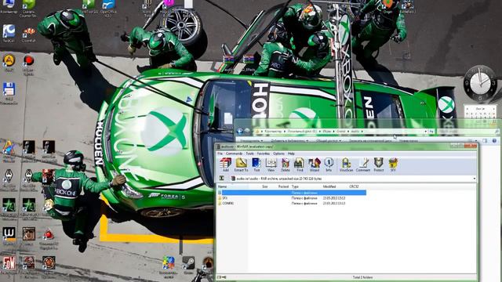502x282 pixels.
Task: Click the SFX toolbar icon
Action: pyautogui.click(x=393, y=165)
